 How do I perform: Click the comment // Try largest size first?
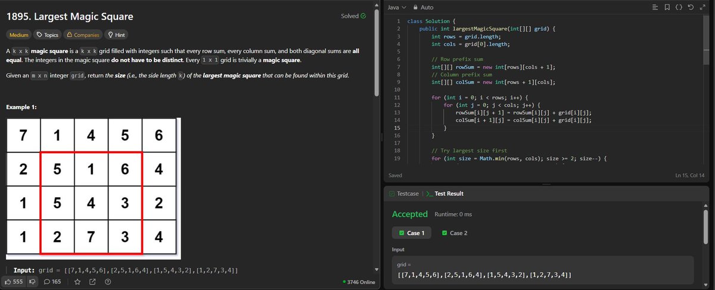(x=471, y=151)
